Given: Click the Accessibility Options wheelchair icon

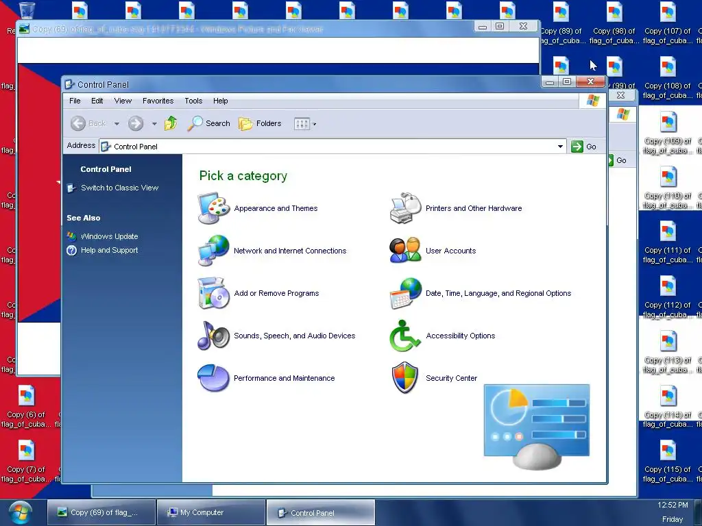Looking at the screenshot, I should click(x=406, y=336).
